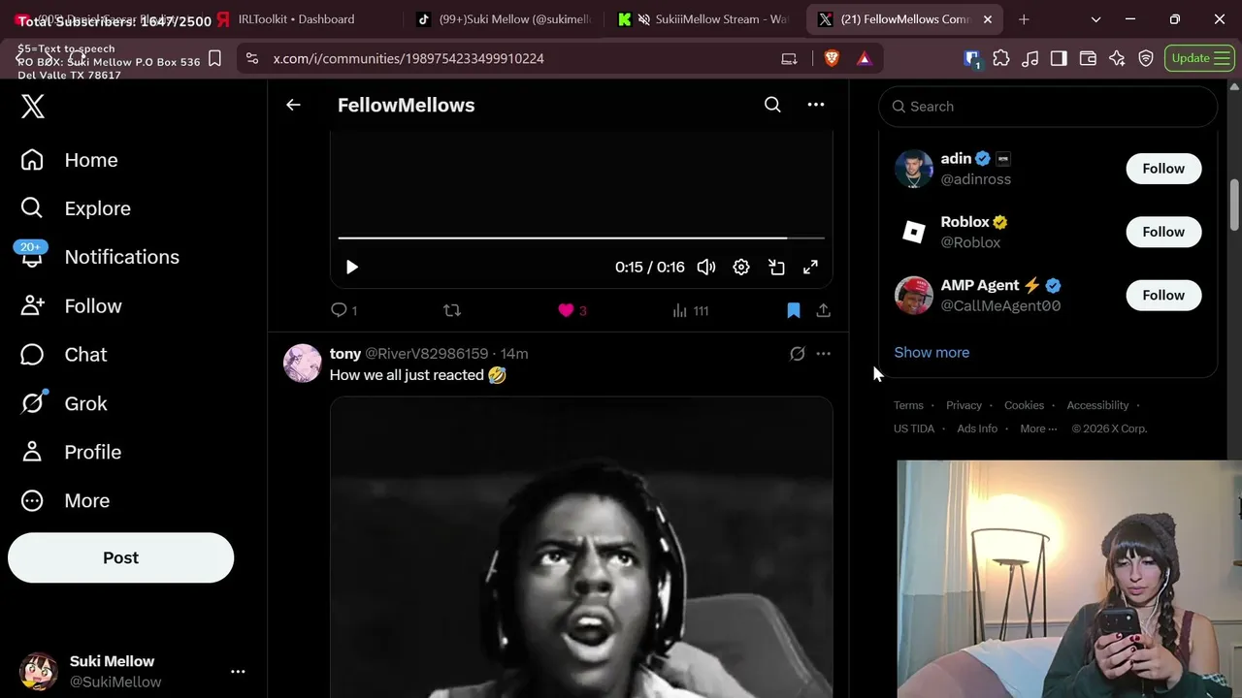Open the Cookies footer link
The height and width of the screenshot is (698, 1242).
coord(1024,405)
